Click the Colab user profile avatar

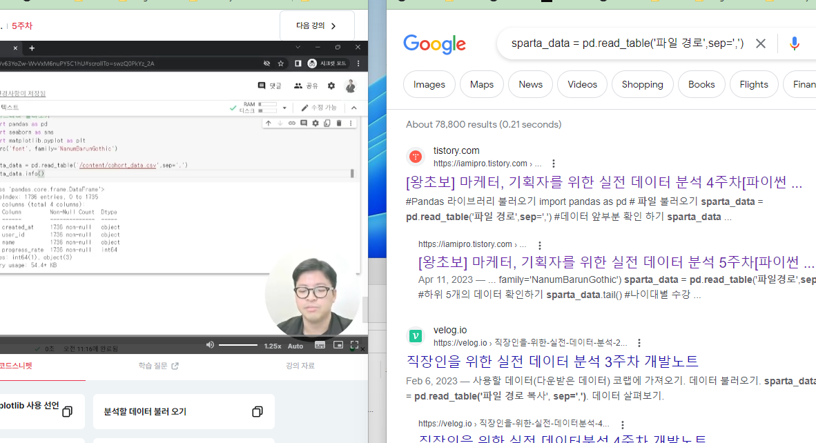[x=350, y=86]
